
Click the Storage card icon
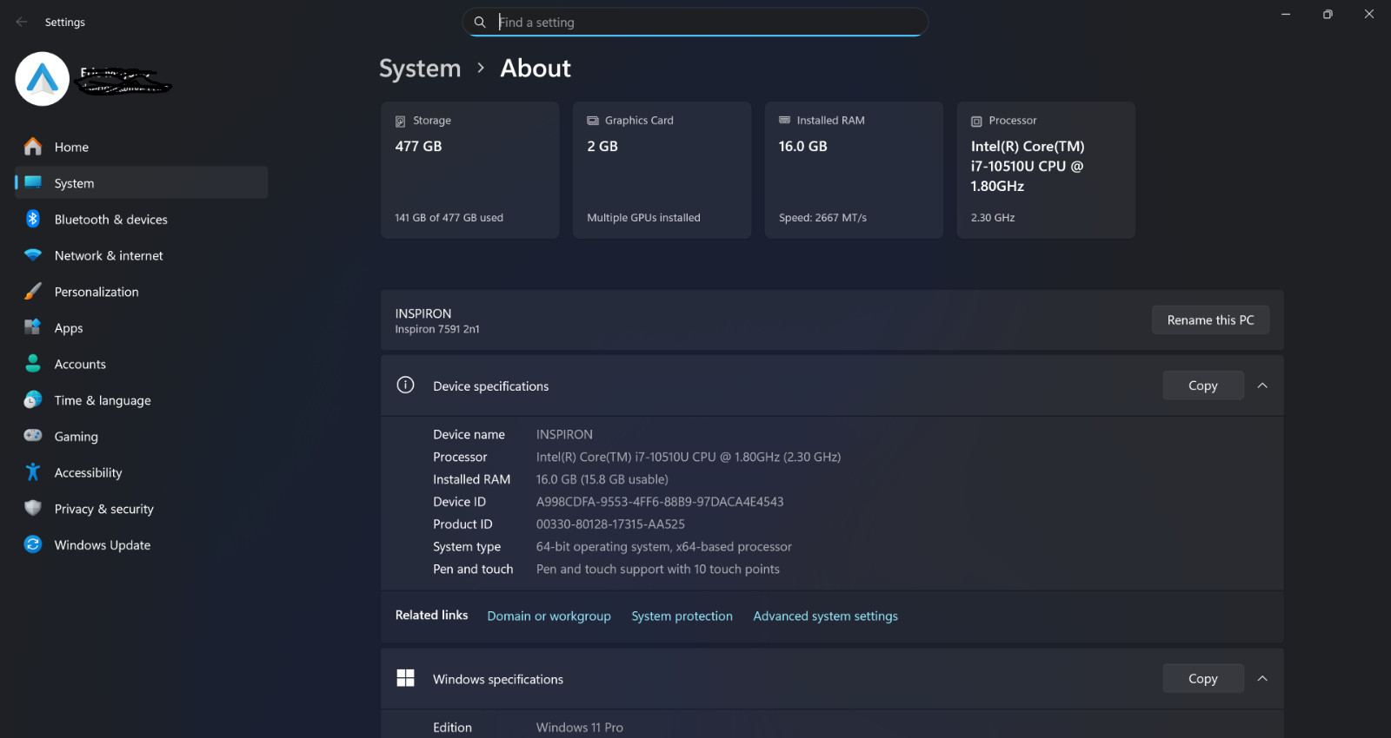[401, 122]
